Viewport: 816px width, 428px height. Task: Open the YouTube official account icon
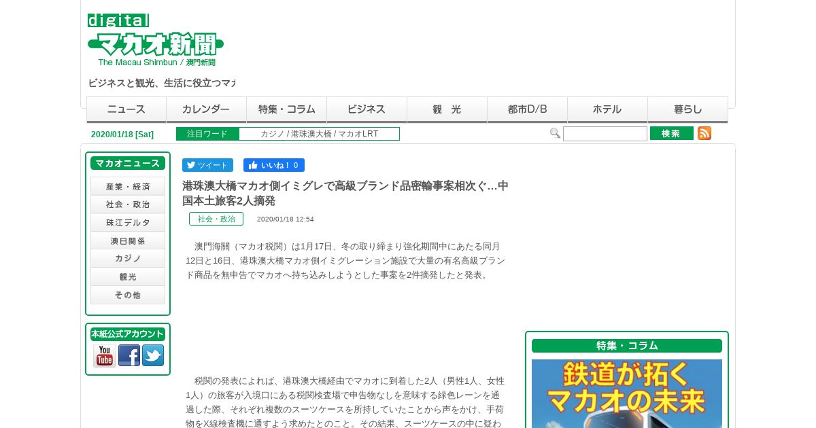pyautogui.click(x=105, y=355)
